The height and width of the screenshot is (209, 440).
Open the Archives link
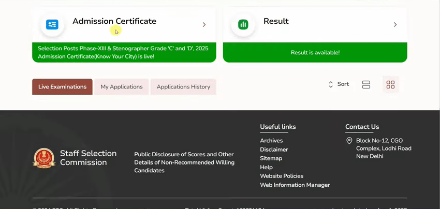[271, 141]
